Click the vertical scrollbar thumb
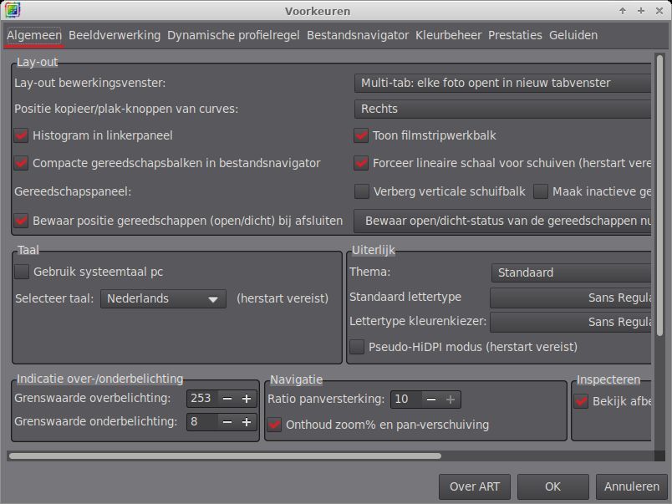 660,196
